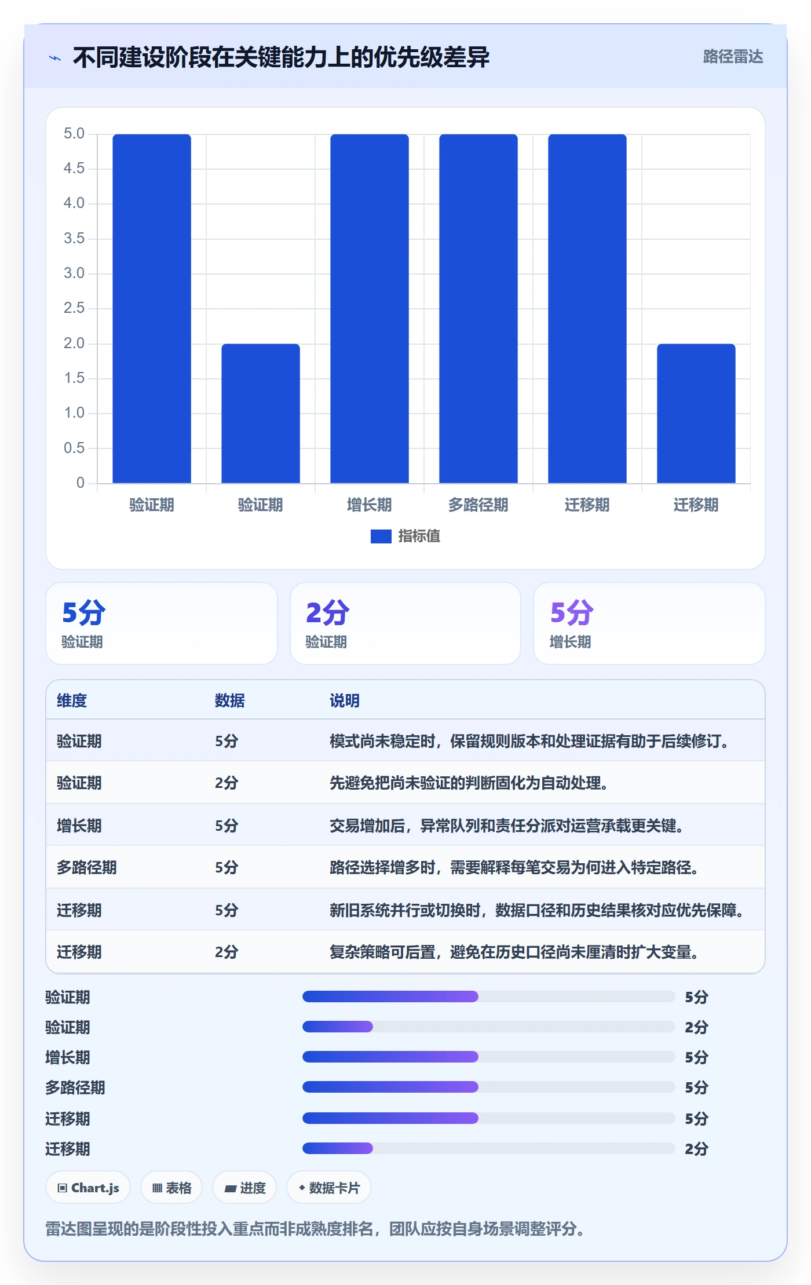Click the 指标值 legend label

tap(419, 536)
